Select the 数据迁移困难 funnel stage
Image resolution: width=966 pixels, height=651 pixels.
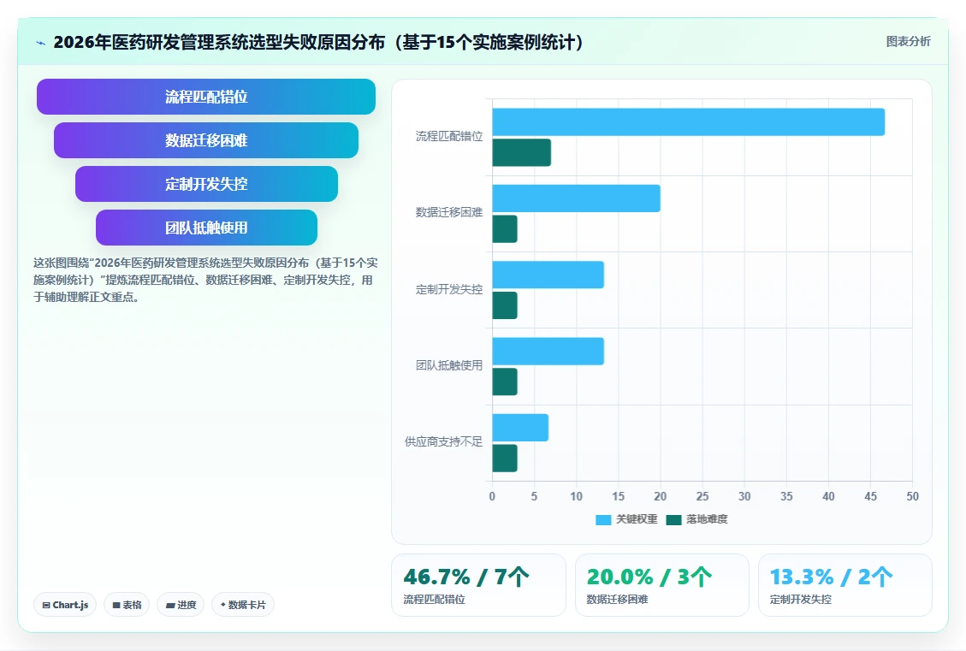coord(205,140)
